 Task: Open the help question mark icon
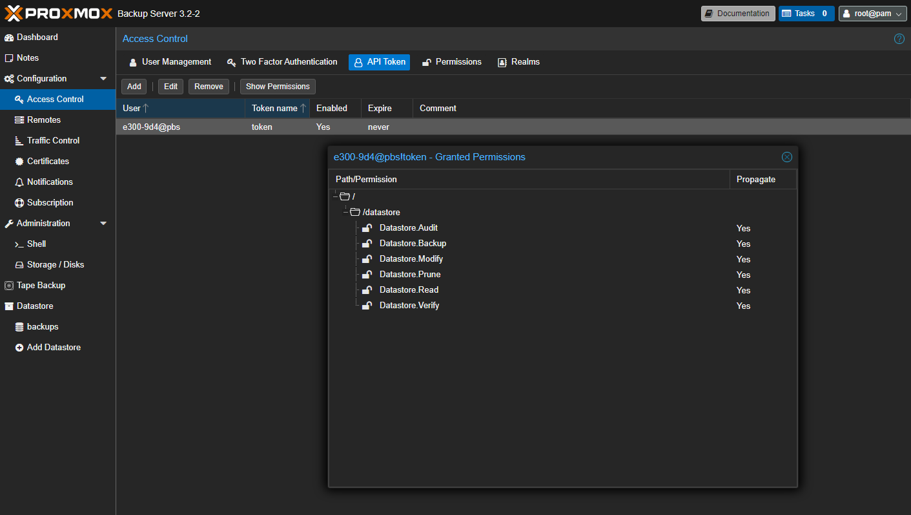tap(899, 39)
